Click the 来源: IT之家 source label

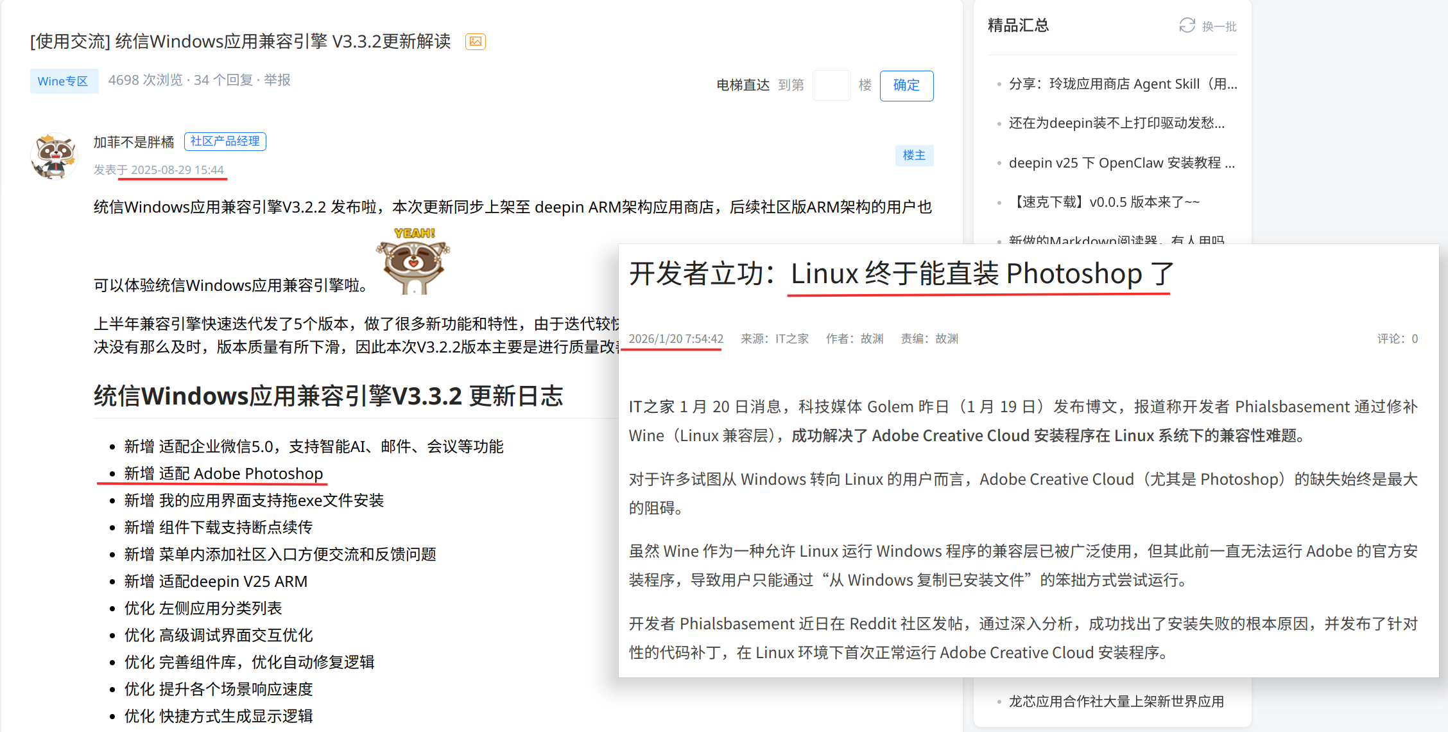pyautogui.click(x=775, y=339)
